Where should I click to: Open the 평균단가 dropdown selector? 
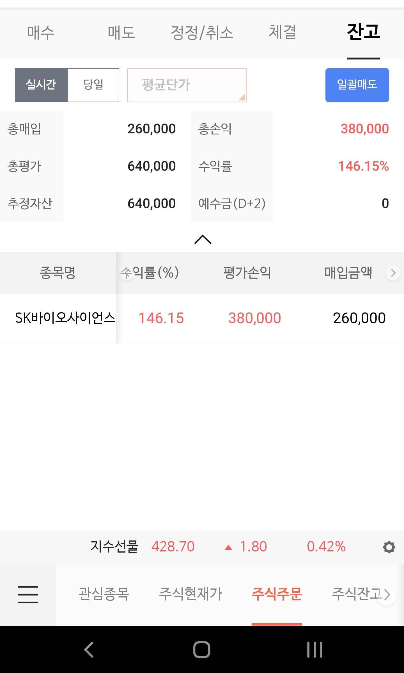click(187, 85)
